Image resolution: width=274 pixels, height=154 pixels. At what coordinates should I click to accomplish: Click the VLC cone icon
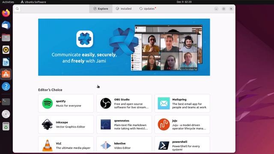tap(48, 145)
